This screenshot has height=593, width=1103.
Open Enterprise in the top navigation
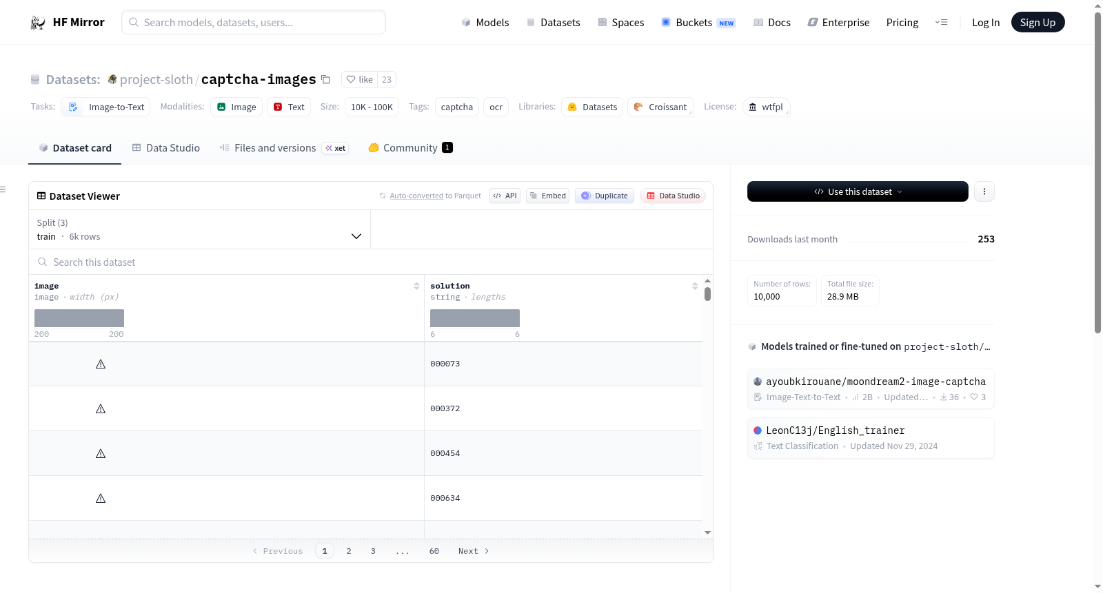(x=838, y=23)
